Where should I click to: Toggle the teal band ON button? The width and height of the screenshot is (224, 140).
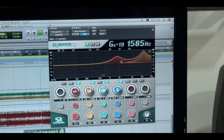coord(107,82)
